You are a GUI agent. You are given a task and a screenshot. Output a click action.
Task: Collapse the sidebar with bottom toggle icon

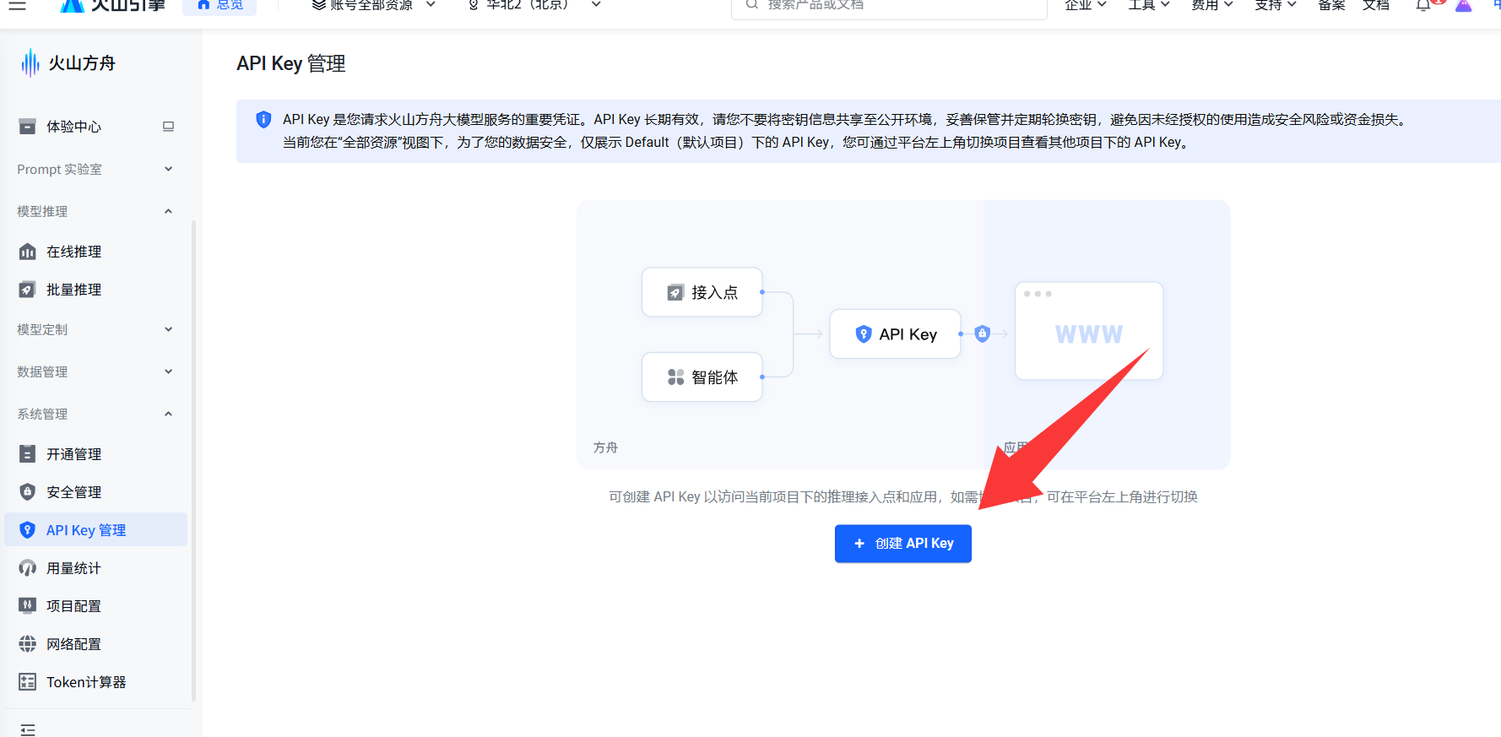[x=28, y=729]
